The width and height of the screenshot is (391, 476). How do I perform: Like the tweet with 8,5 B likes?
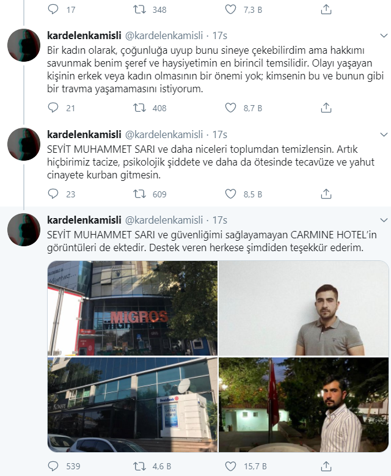pos(230,194)
